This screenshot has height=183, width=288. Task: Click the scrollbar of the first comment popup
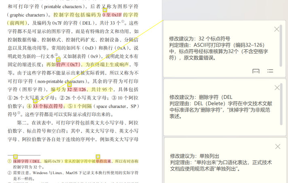tap(281, 46)
